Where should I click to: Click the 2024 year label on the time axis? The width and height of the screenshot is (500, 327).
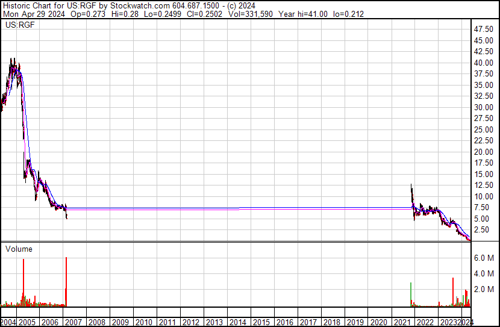pyautogui.click(x=465, y=322)
